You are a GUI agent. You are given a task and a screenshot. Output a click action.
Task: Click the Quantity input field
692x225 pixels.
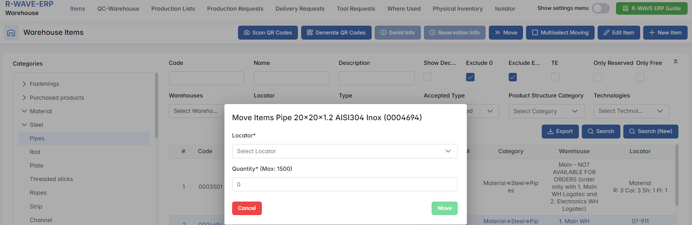coord(345,185)
